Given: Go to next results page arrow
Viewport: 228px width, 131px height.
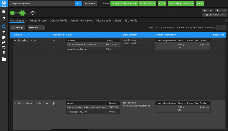Looking at the screenshot, I should tap(223, 28).
